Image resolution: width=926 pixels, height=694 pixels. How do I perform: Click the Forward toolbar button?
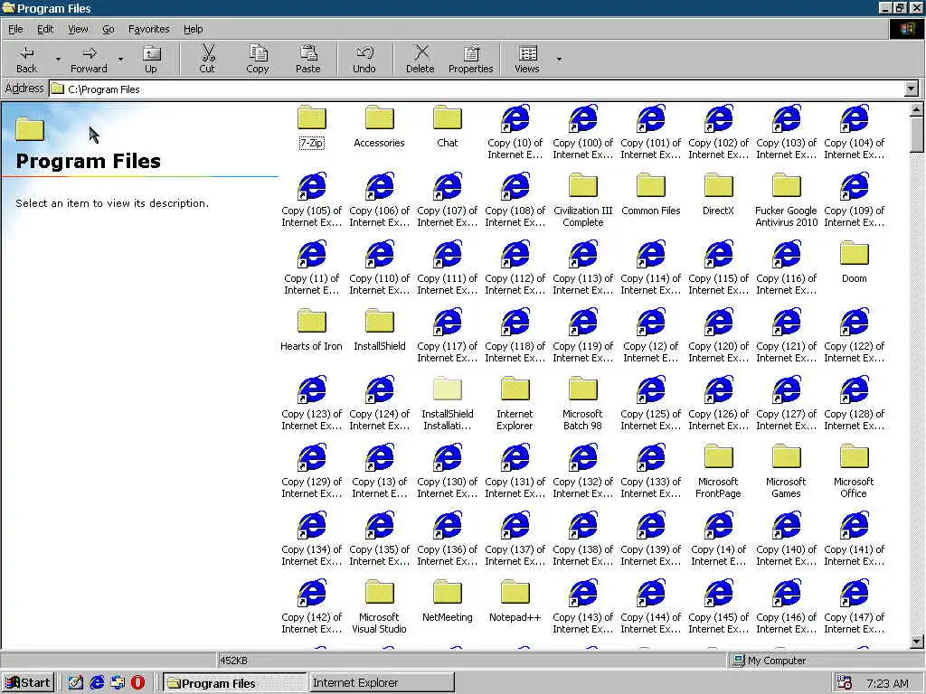click(90, 59)
